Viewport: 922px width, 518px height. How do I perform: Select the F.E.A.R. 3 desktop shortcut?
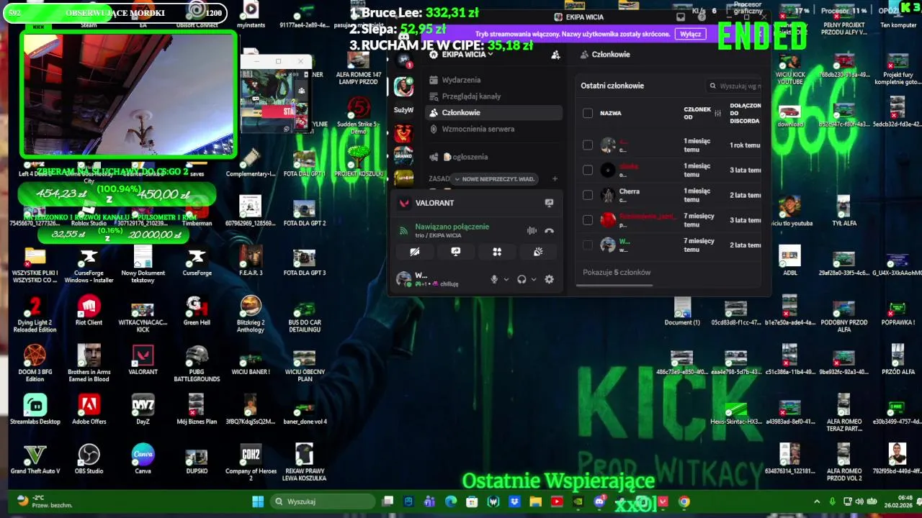pyautogui.click(x=251, y=262)
